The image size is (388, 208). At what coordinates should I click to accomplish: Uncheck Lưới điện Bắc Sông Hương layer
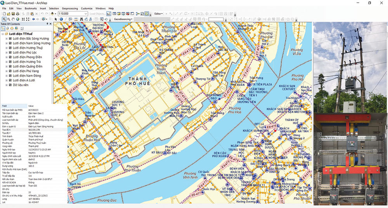10,39
